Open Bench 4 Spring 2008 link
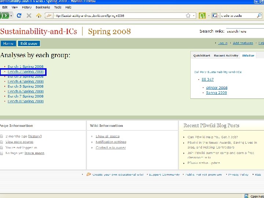 [26, 81]
